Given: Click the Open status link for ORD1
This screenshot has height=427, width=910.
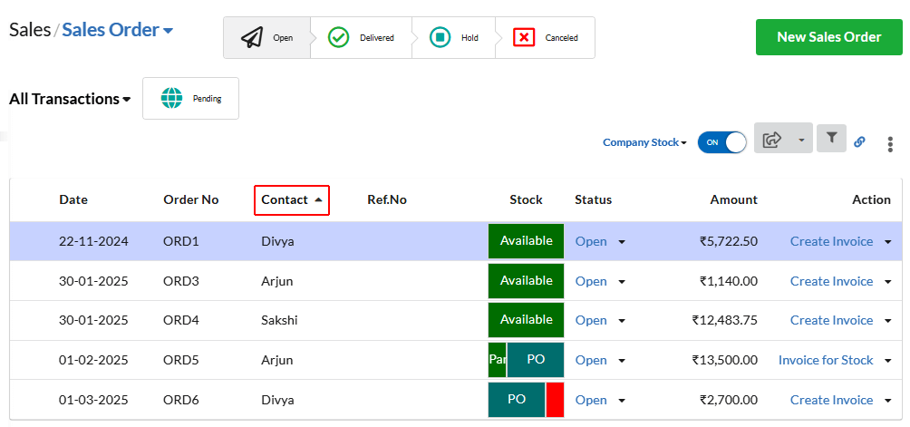Looking at the screenshot, I should click(x=591, y=241).
